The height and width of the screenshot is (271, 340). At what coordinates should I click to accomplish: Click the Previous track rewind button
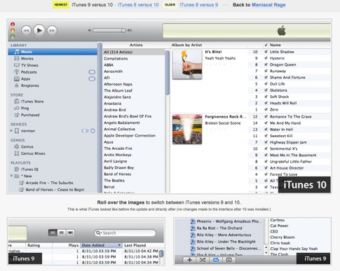point(26,31)
